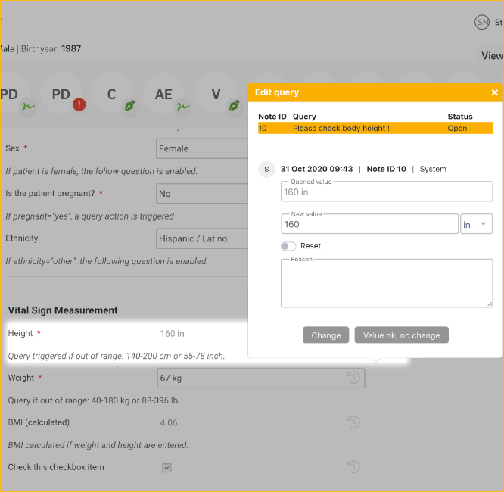
Task: Click the New value input field
Action: (369, 224)
